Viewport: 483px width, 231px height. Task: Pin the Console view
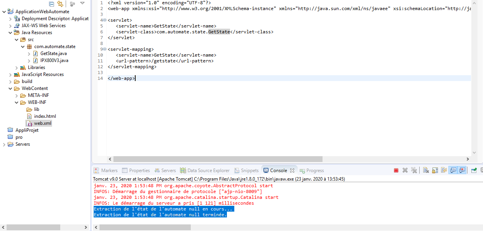tap(474, 170)
